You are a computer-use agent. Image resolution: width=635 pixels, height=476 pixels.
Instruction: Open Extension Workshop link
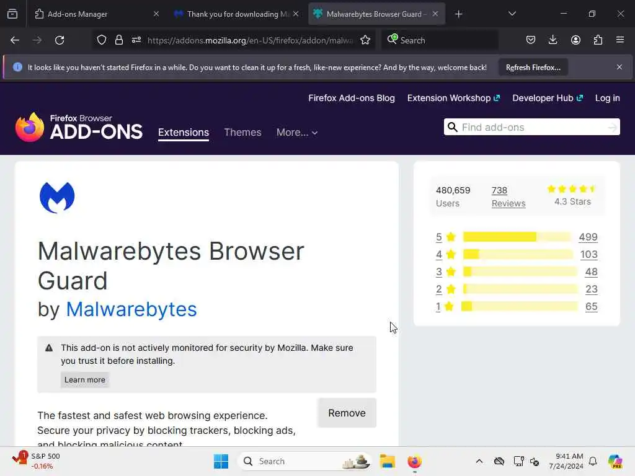tap(453, 98)
